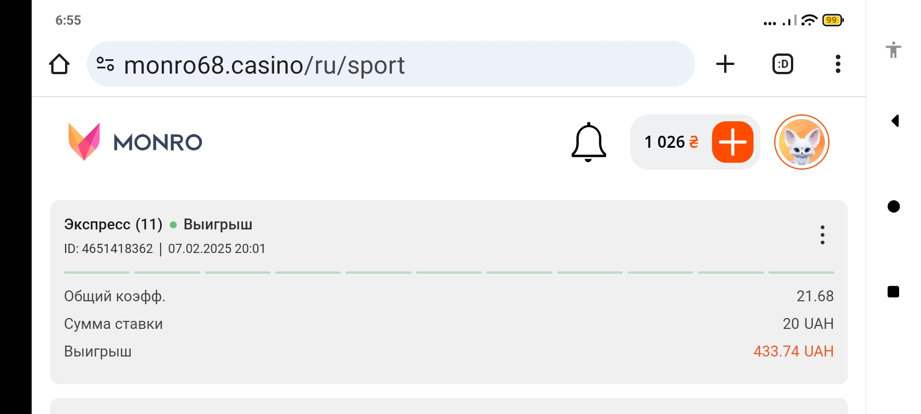The image size is (921, 414).
Task: Click the monro68.casino URL address bar
Action: click(x=391, y=64)
